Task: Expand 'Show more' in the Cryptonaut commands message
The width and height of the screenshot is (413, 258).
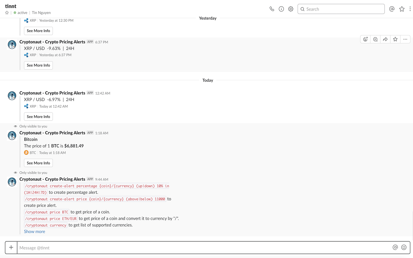Action: pyautogui.click(x=34, y=231)
